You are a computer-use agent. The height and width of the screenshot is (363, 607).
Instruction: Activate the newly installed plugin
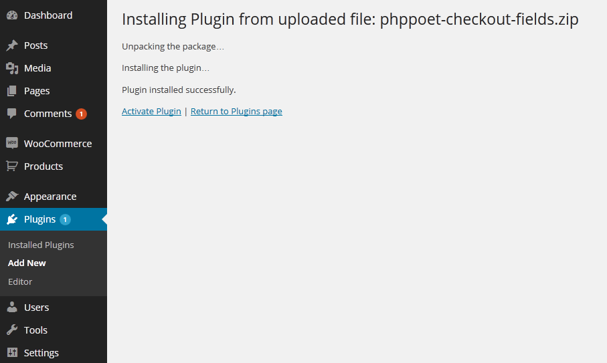click(151, 112)
